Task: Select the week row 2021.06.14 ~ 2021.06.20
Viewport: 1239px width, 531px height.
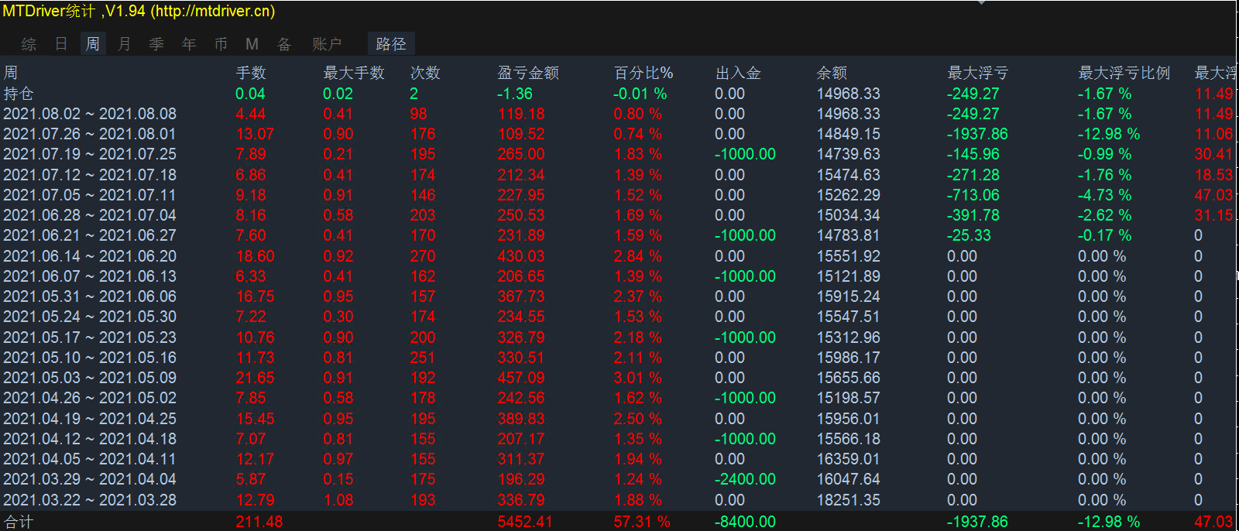Action: 90,256
